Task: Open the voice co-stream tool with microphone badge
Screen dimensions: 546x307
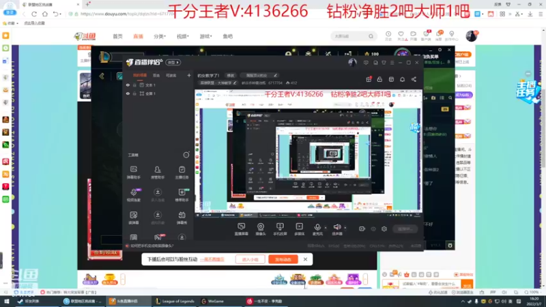Action: [x=133, y=195]
